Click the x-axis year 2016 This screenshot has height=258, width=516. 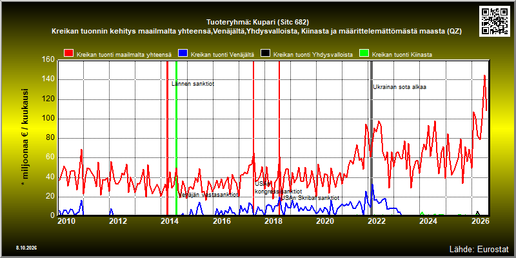point(221,221)
